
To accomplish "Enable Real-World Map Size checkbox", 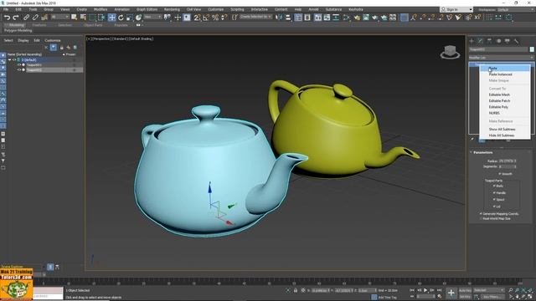I will click(x=481, y=218).
